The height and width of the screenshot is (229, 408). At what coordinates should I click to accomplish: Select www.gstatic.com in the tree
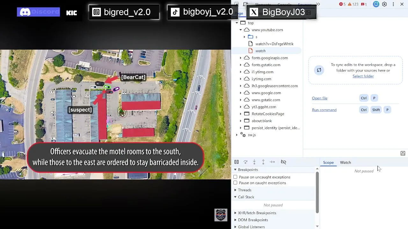tap(266, 100)
